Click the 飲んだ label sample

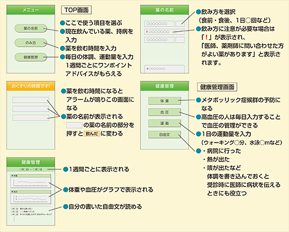tap(92, 134)
